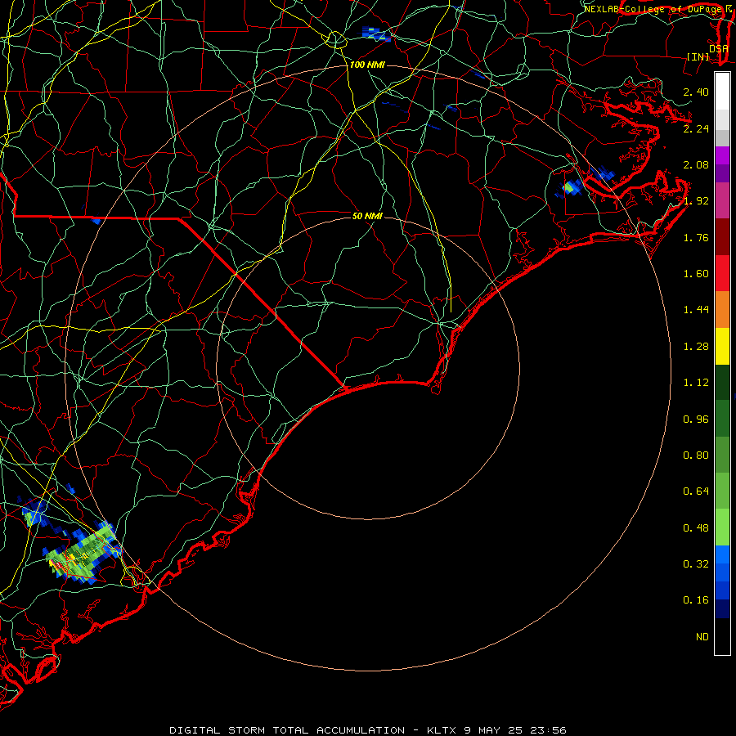Click the small green rainfall cell in the northeast
This screenshot has width=736, height=736.
point(569,188)
